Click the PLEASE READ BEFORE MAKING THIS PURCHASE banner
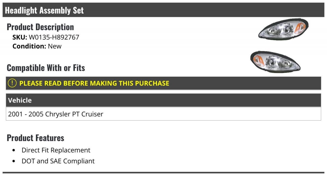This screenshot has width=327, height=176. point(163,83)
